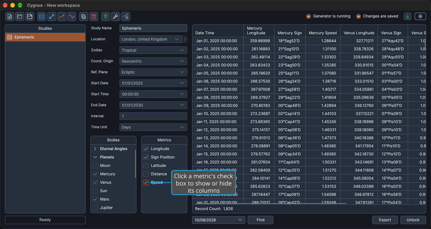Check the Sun body checkbox

[x=95, y=191]
